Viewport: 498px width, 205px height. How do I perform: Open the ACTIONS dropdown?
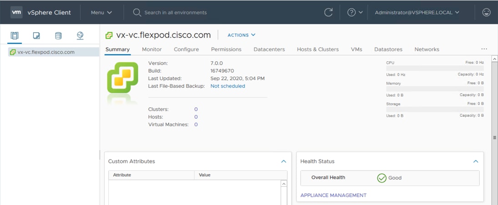click(241, 35)
